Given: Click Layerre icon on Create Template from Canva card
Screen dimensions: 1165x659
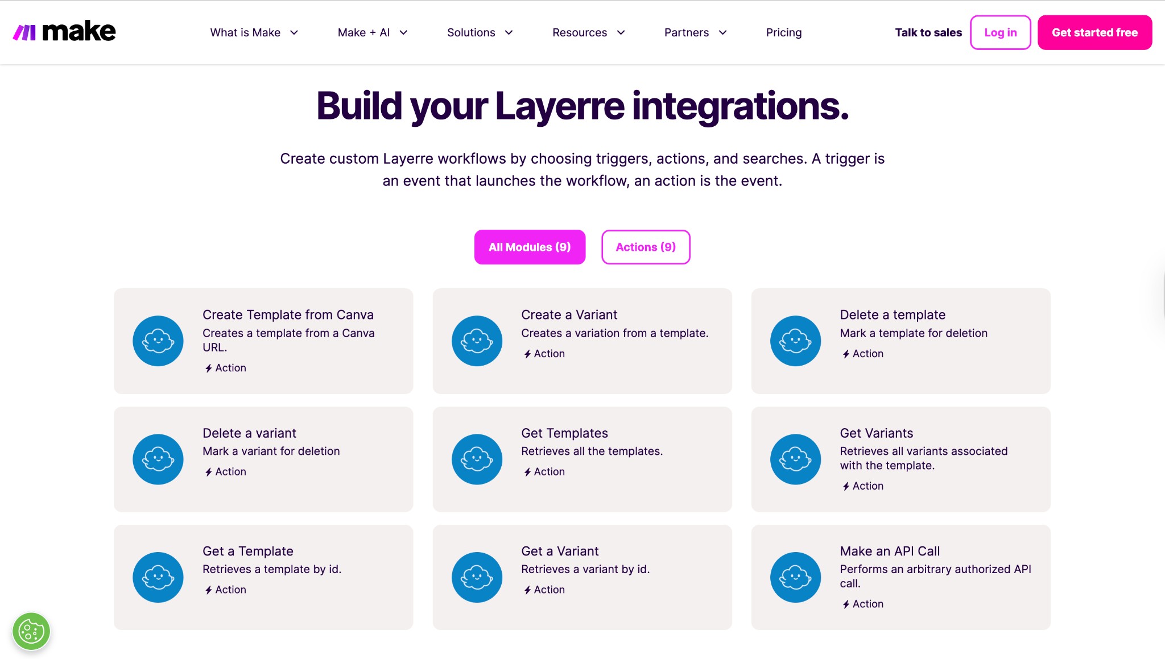Looking at the screenshot, I should pos(158,341).
